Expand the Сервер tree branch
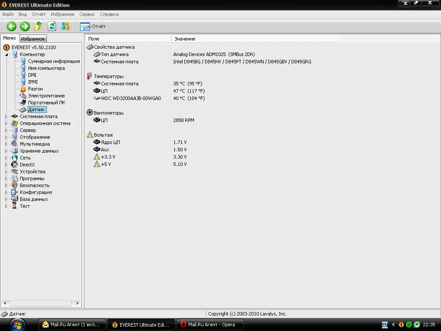This screenshot has height=331, width=441. pyautogui.click(x=6, y=130)
